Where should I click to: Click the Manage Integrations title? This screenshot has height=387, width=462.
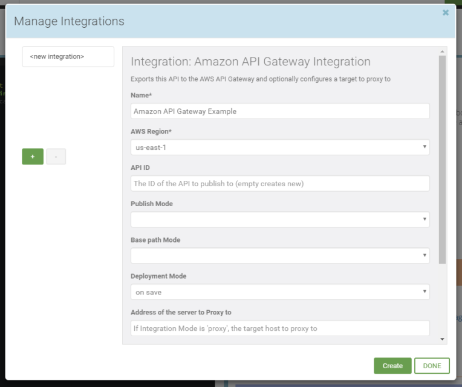coord(70,21)
